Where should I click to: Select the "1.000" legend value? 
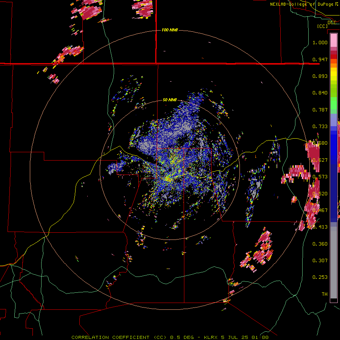click(x=320, y=42)
